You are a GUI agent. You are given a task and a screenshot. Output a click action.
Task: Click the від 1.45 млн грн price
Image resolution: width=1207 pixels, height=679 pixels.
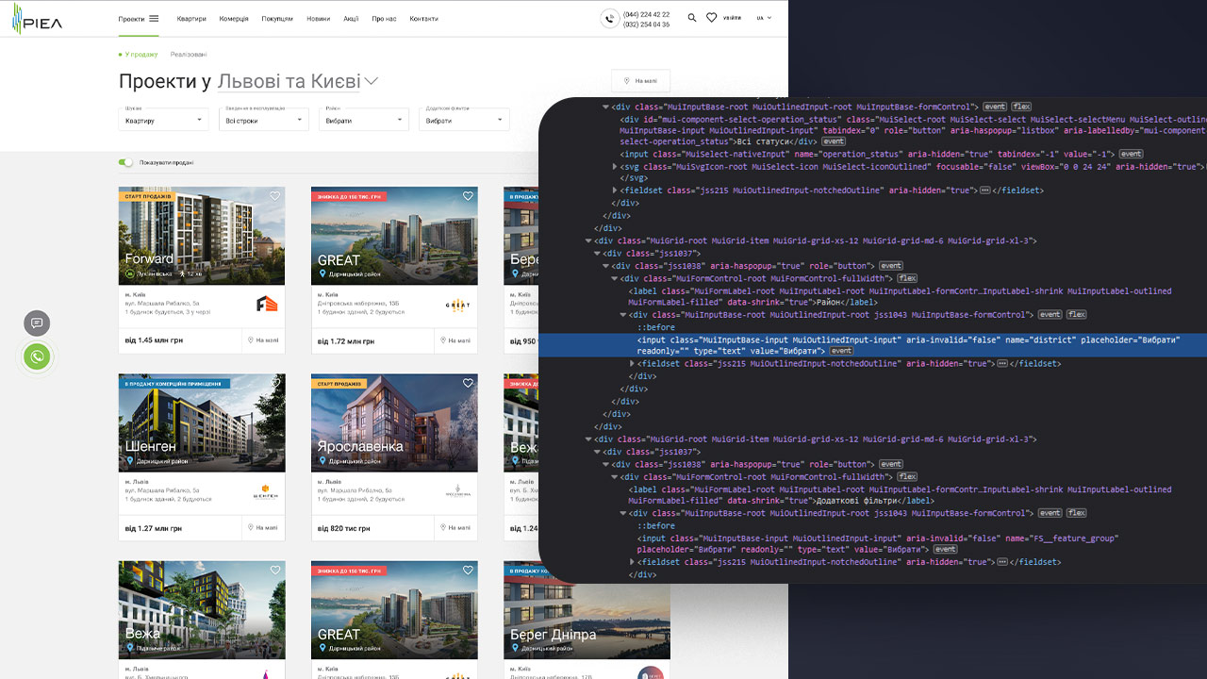point(154,341)
